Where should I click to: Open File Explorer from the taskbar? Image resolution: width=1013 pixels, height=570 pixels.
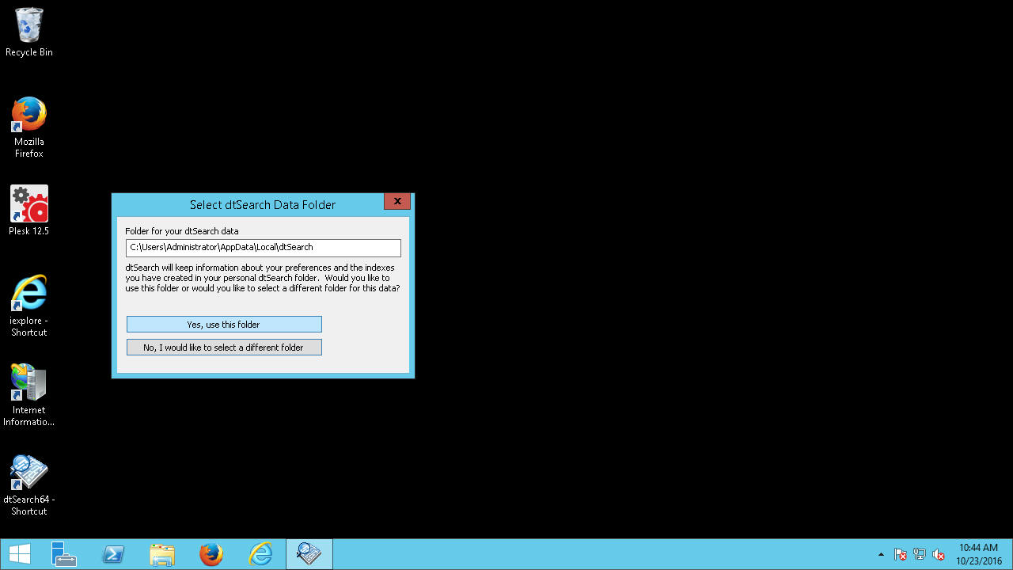pyautogui.click(x=162, y=554)
